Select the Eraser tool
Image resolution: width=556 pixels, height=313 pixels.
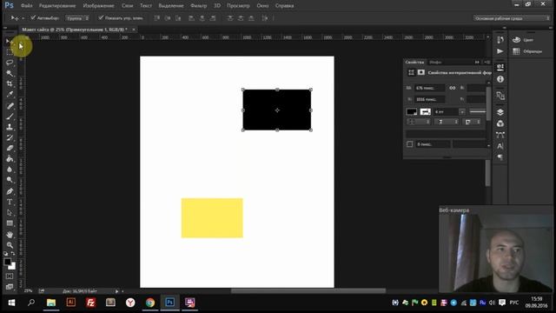click(10, 149)
